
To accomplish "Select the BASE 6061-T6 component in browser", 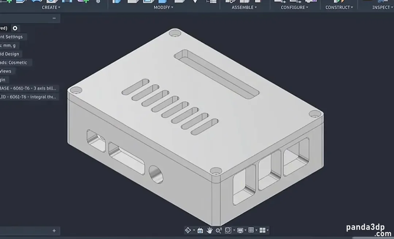I will click(29, 89).
